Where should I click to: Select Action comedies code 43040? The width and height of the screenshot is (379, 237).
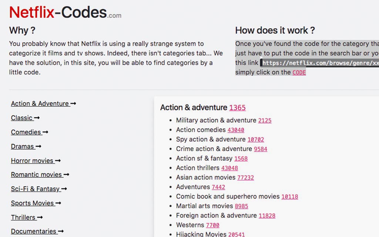pos(236,130)
